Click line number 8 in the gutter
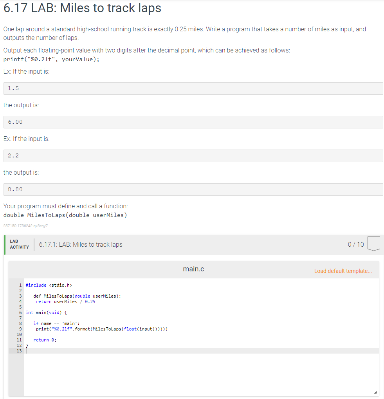The height and width of the screenshot is (399, 384). click(19, 323)
